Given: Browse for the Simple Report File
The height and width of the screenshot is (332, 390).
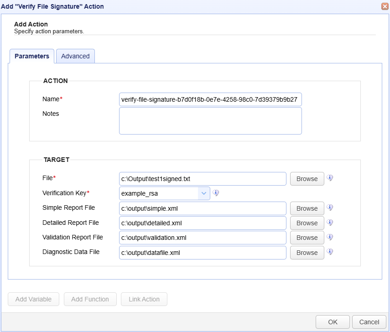Looking at the screenshot, I should tap(307, 208).
